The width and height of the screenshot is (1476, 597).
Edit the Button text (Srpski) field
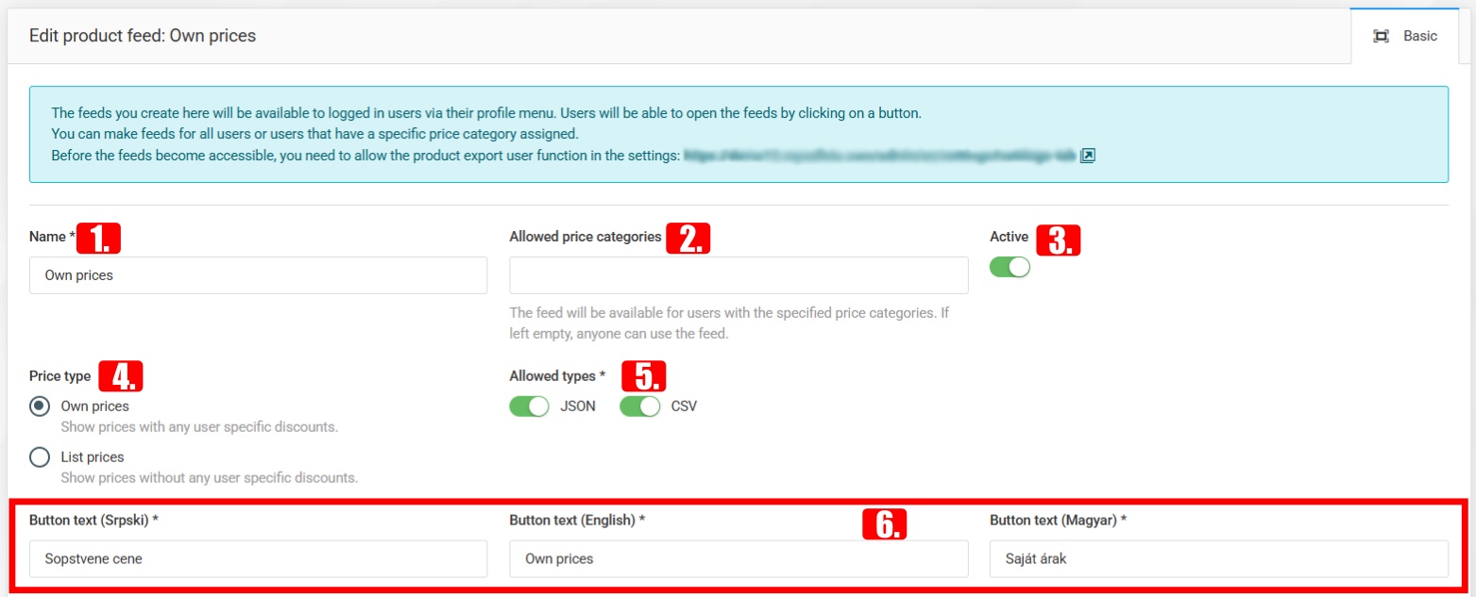click(x=259, y=558)
